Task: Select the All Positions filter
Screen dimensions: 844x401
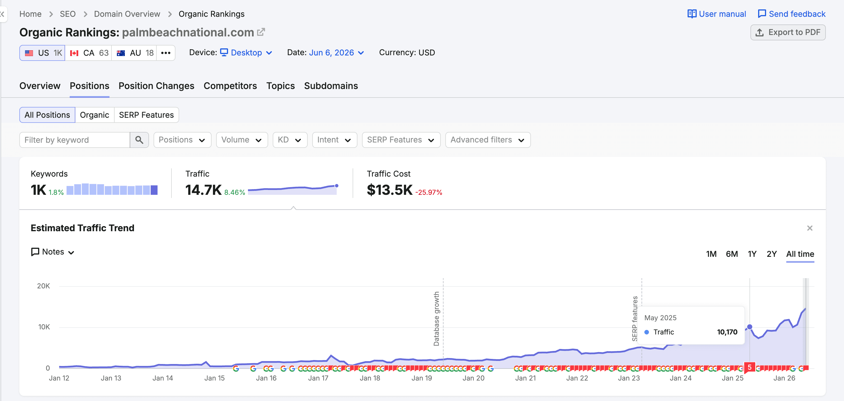Action: pos(47,115)
